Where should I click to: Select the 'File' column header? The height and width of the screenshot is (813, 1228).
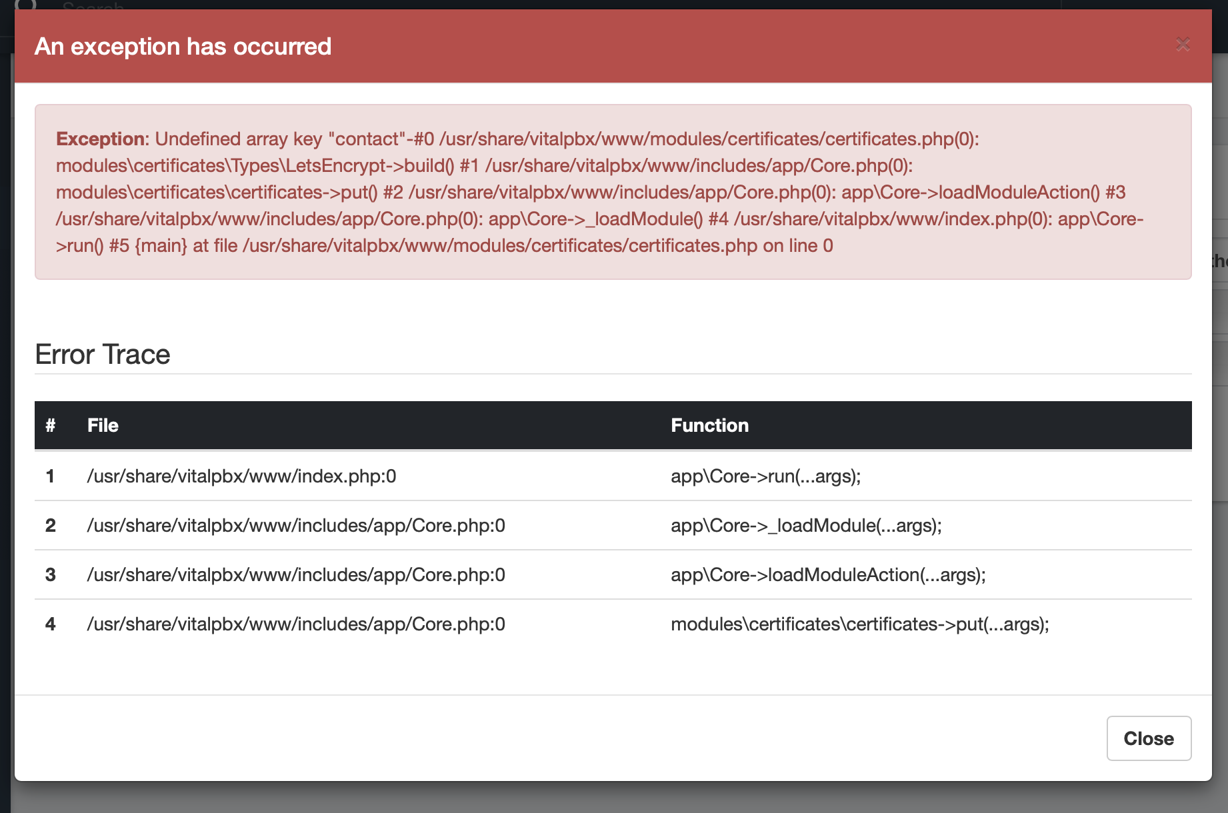(x=103, y=426)
